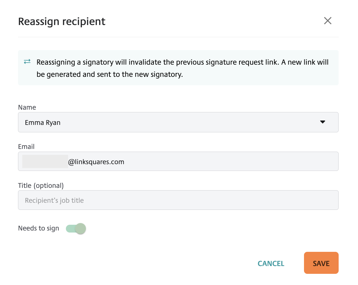
Task: Click the reassign arrows icon in banner
Action: click(x=27, y=62)
